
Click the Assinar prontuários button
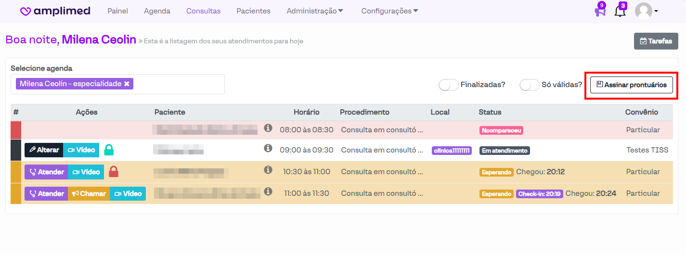point(631,85)
